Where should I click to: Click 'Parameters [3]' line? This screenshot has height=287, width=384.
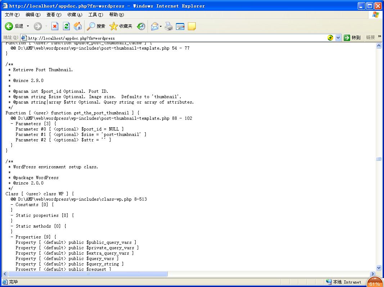pos(33,124)
